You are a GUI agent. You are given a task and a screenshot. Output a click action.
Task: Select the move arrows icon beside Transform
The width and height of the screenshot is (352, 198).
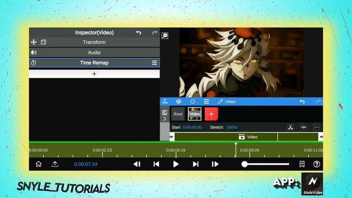[34, 42]
